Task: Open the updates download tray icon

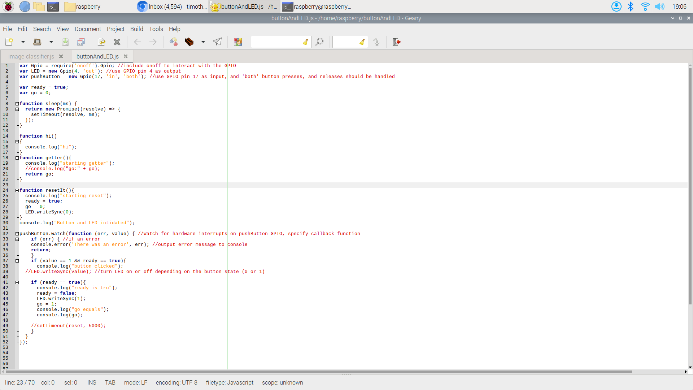Action: pos(616,6)
